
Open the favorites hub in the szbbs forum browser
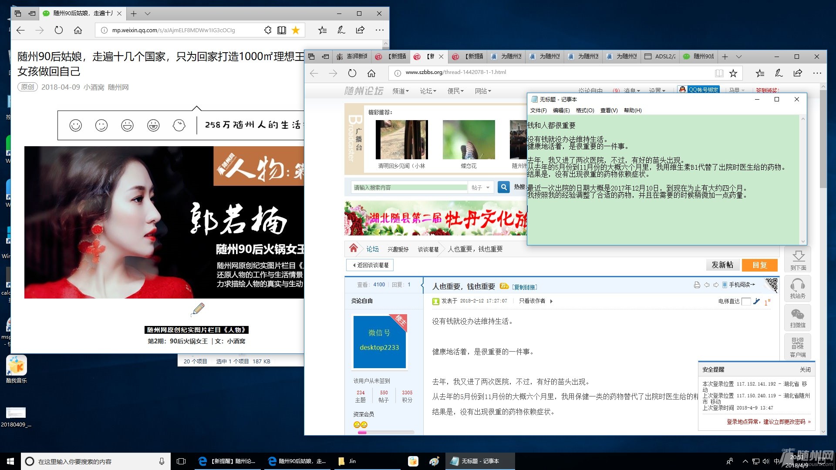coord(760,73)
